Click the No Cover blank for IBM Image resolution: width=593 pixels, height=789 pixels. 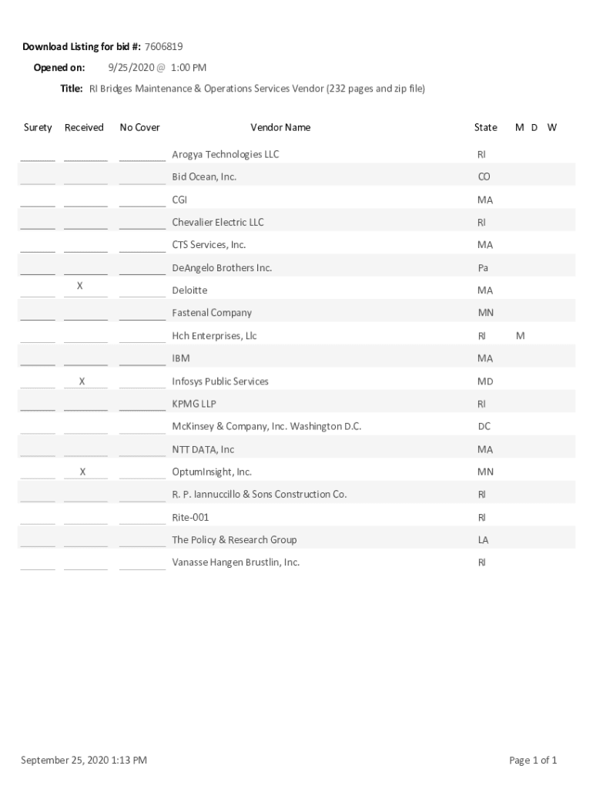point(142,360)
